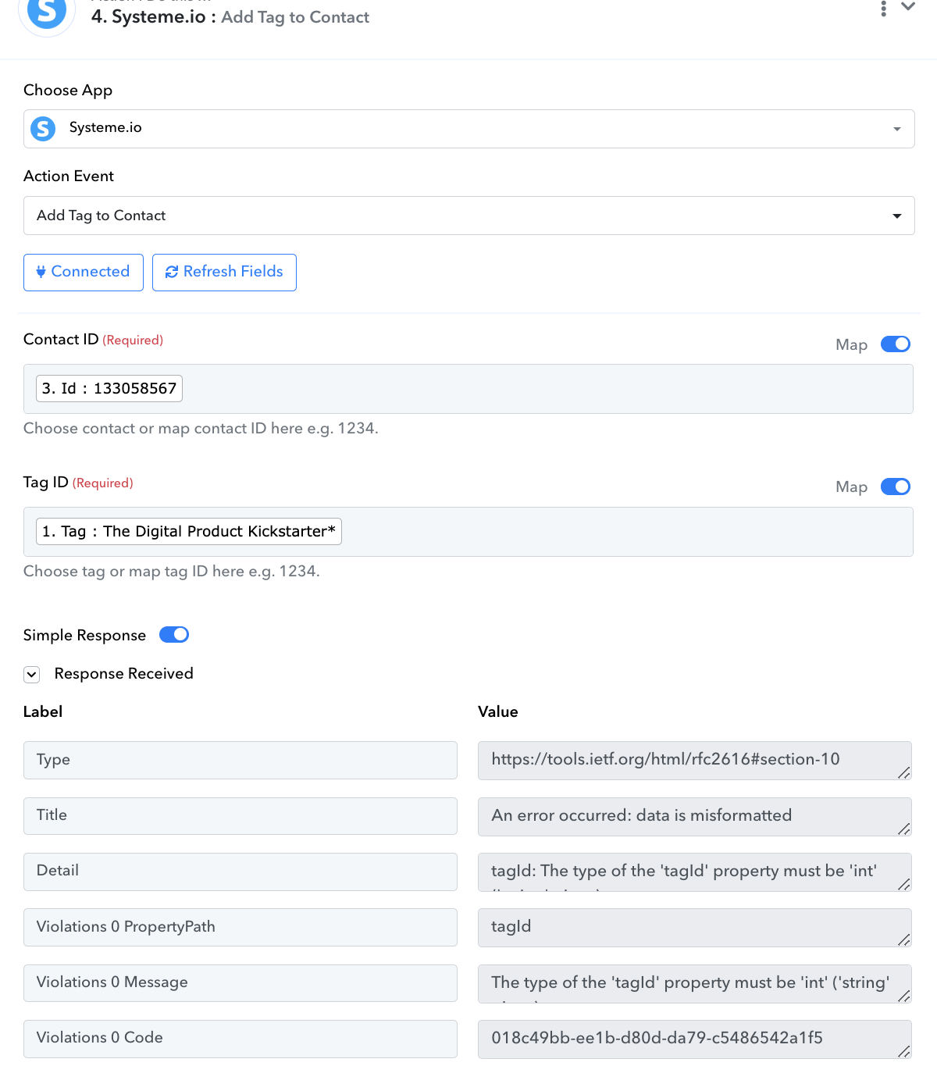Click resize handle of Type value box
This screenshot has height=1073, width=937.
coord(903,773)
